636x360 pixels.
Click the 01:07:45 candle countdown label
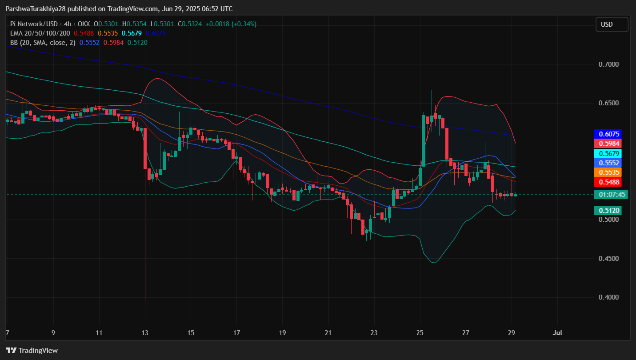612,195
